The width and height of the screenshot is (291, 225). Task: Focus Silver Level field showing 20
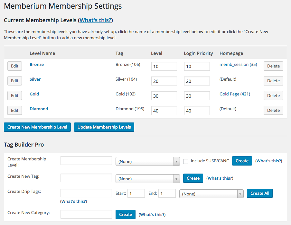[x=164, y=81]
